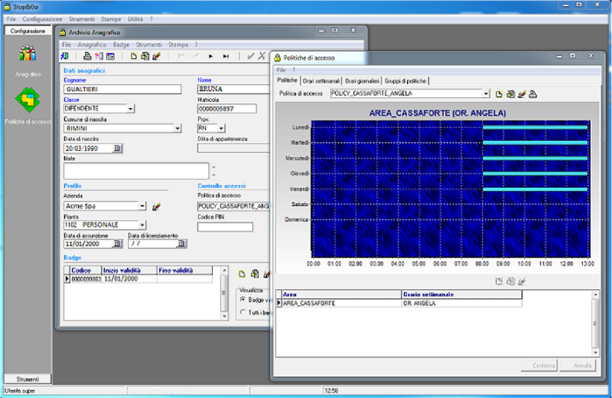Open the Data di nascita calendar picker
612x398 pixels.
117,148
